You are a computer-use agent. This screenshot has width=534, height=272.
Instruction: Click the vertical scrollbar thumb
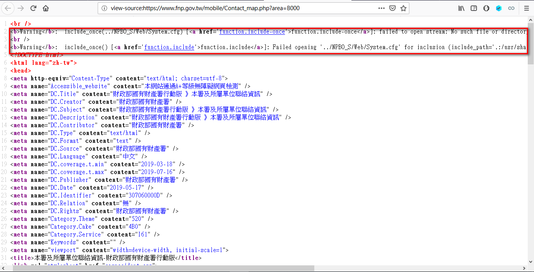coord(530,43)
